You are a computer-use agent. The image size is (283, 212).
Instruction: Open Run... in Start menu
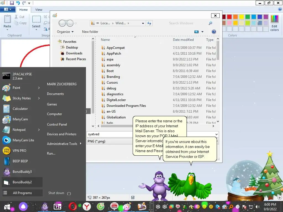[x=51, y=153]
